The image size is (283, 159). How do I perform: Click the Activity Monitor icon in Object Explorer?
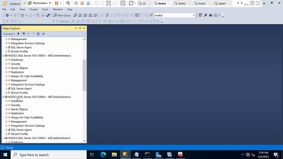[43, 34]
